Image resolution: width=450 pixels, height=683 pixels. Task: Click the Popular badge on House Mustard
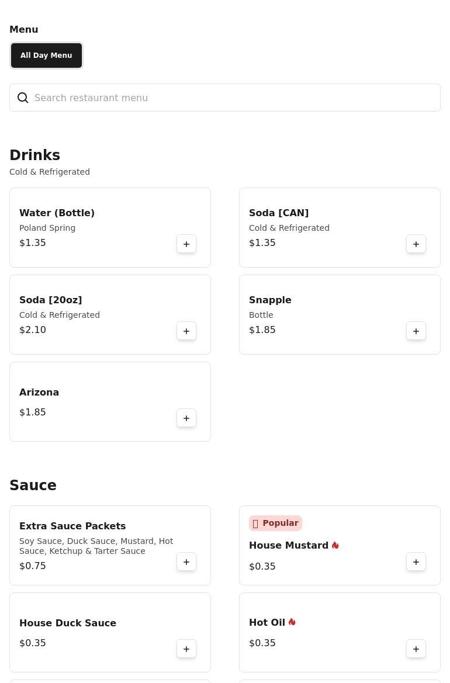pos(275,523)
